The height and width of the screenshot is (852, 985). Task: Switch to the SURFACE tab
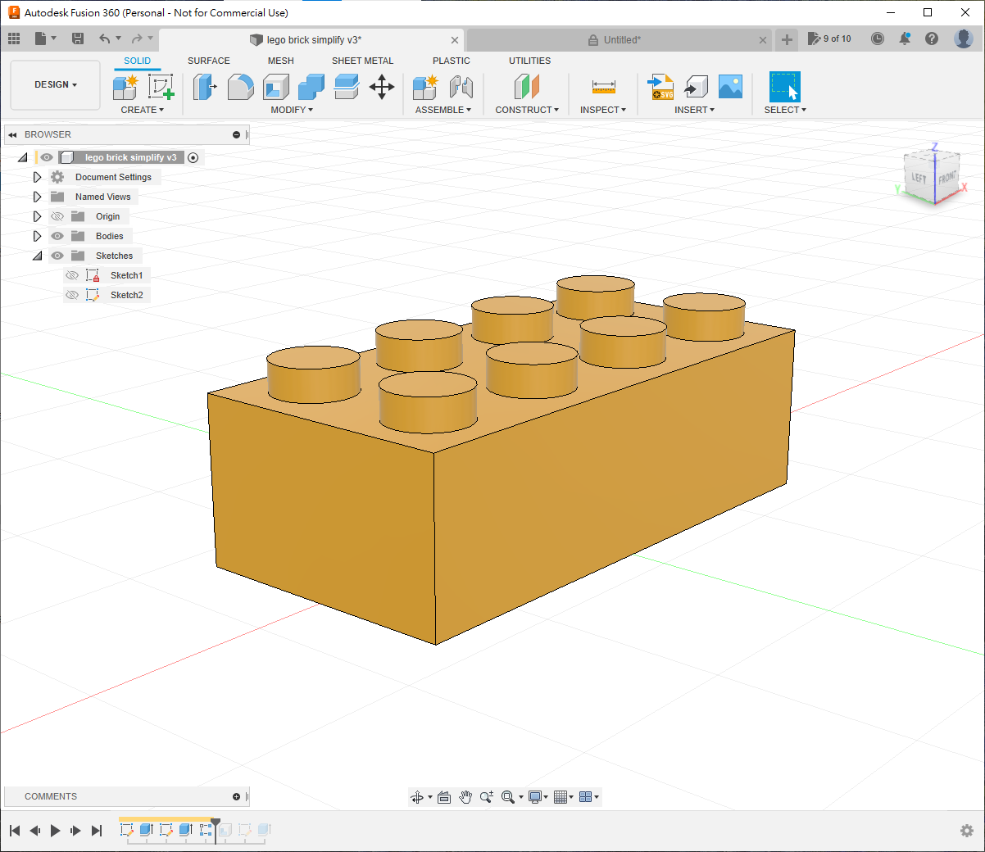208,61
